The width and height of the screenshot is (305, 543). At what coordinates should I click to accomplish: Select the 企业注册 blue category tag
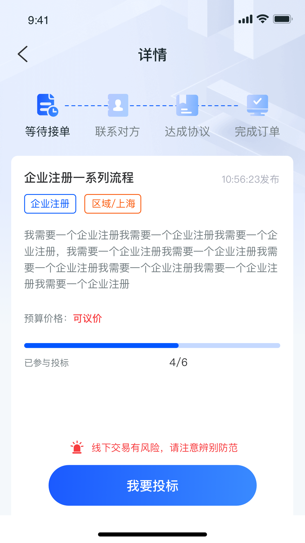pyautogui.click(x=50, y=204)
